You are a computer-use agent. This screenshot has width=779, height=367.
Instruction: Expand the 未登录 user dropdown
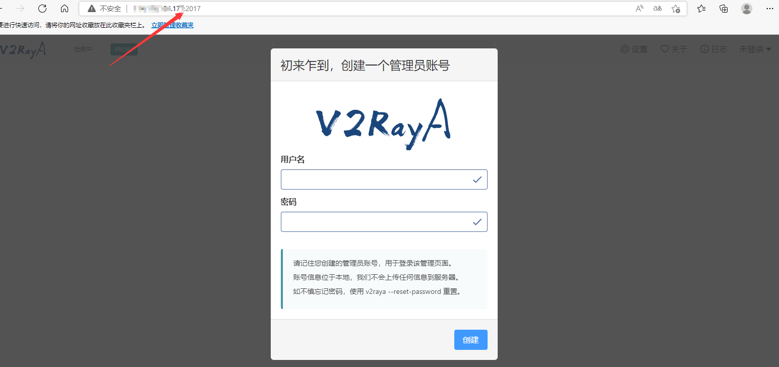[x=755, y=49]
